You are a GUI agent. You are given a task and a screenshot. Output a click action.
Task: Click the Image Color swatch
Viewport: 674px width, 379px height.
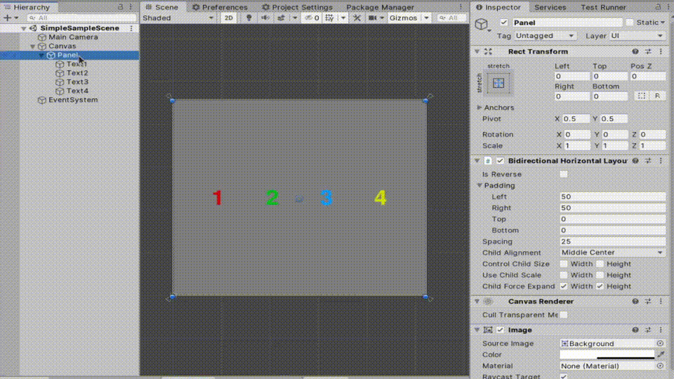coord(607,354)
